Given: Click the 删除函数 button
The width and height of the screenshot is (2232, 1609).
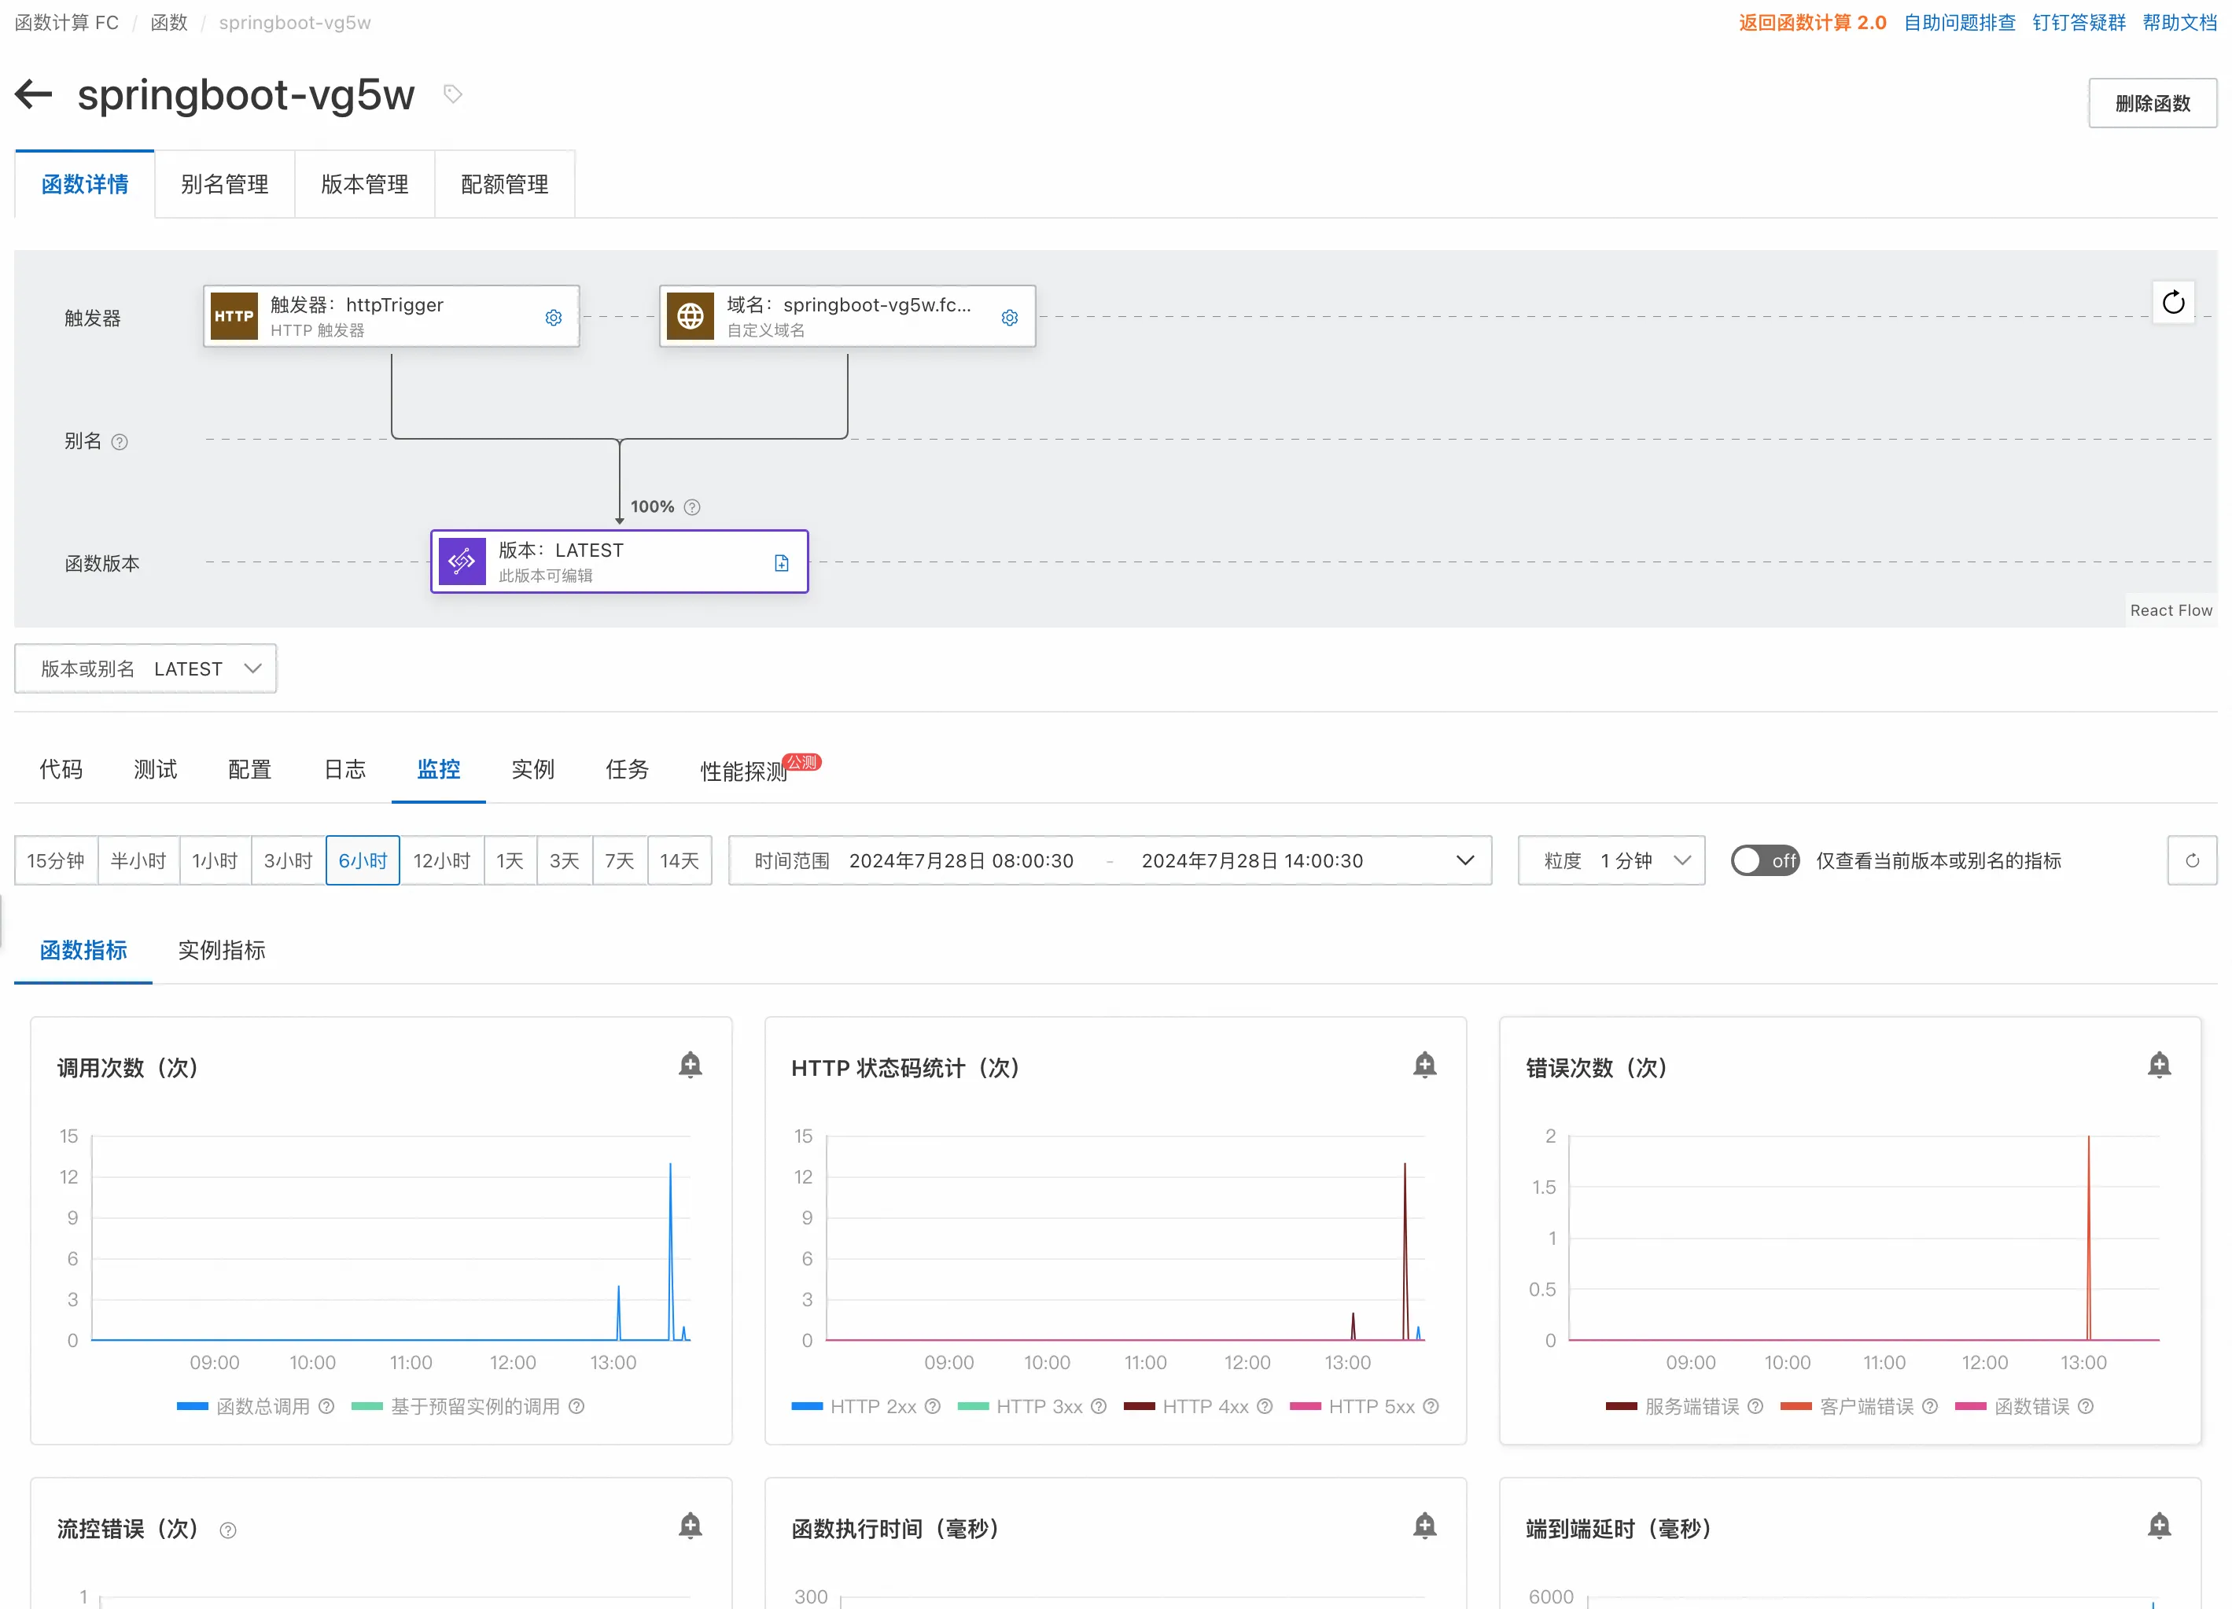Looking at the screenshot, I should (x=2153, y=103).
